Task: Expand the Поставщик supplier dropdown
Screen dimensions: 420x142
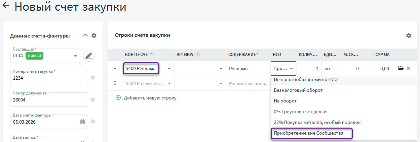Action: pyautogui.click(x=76, y=56)
